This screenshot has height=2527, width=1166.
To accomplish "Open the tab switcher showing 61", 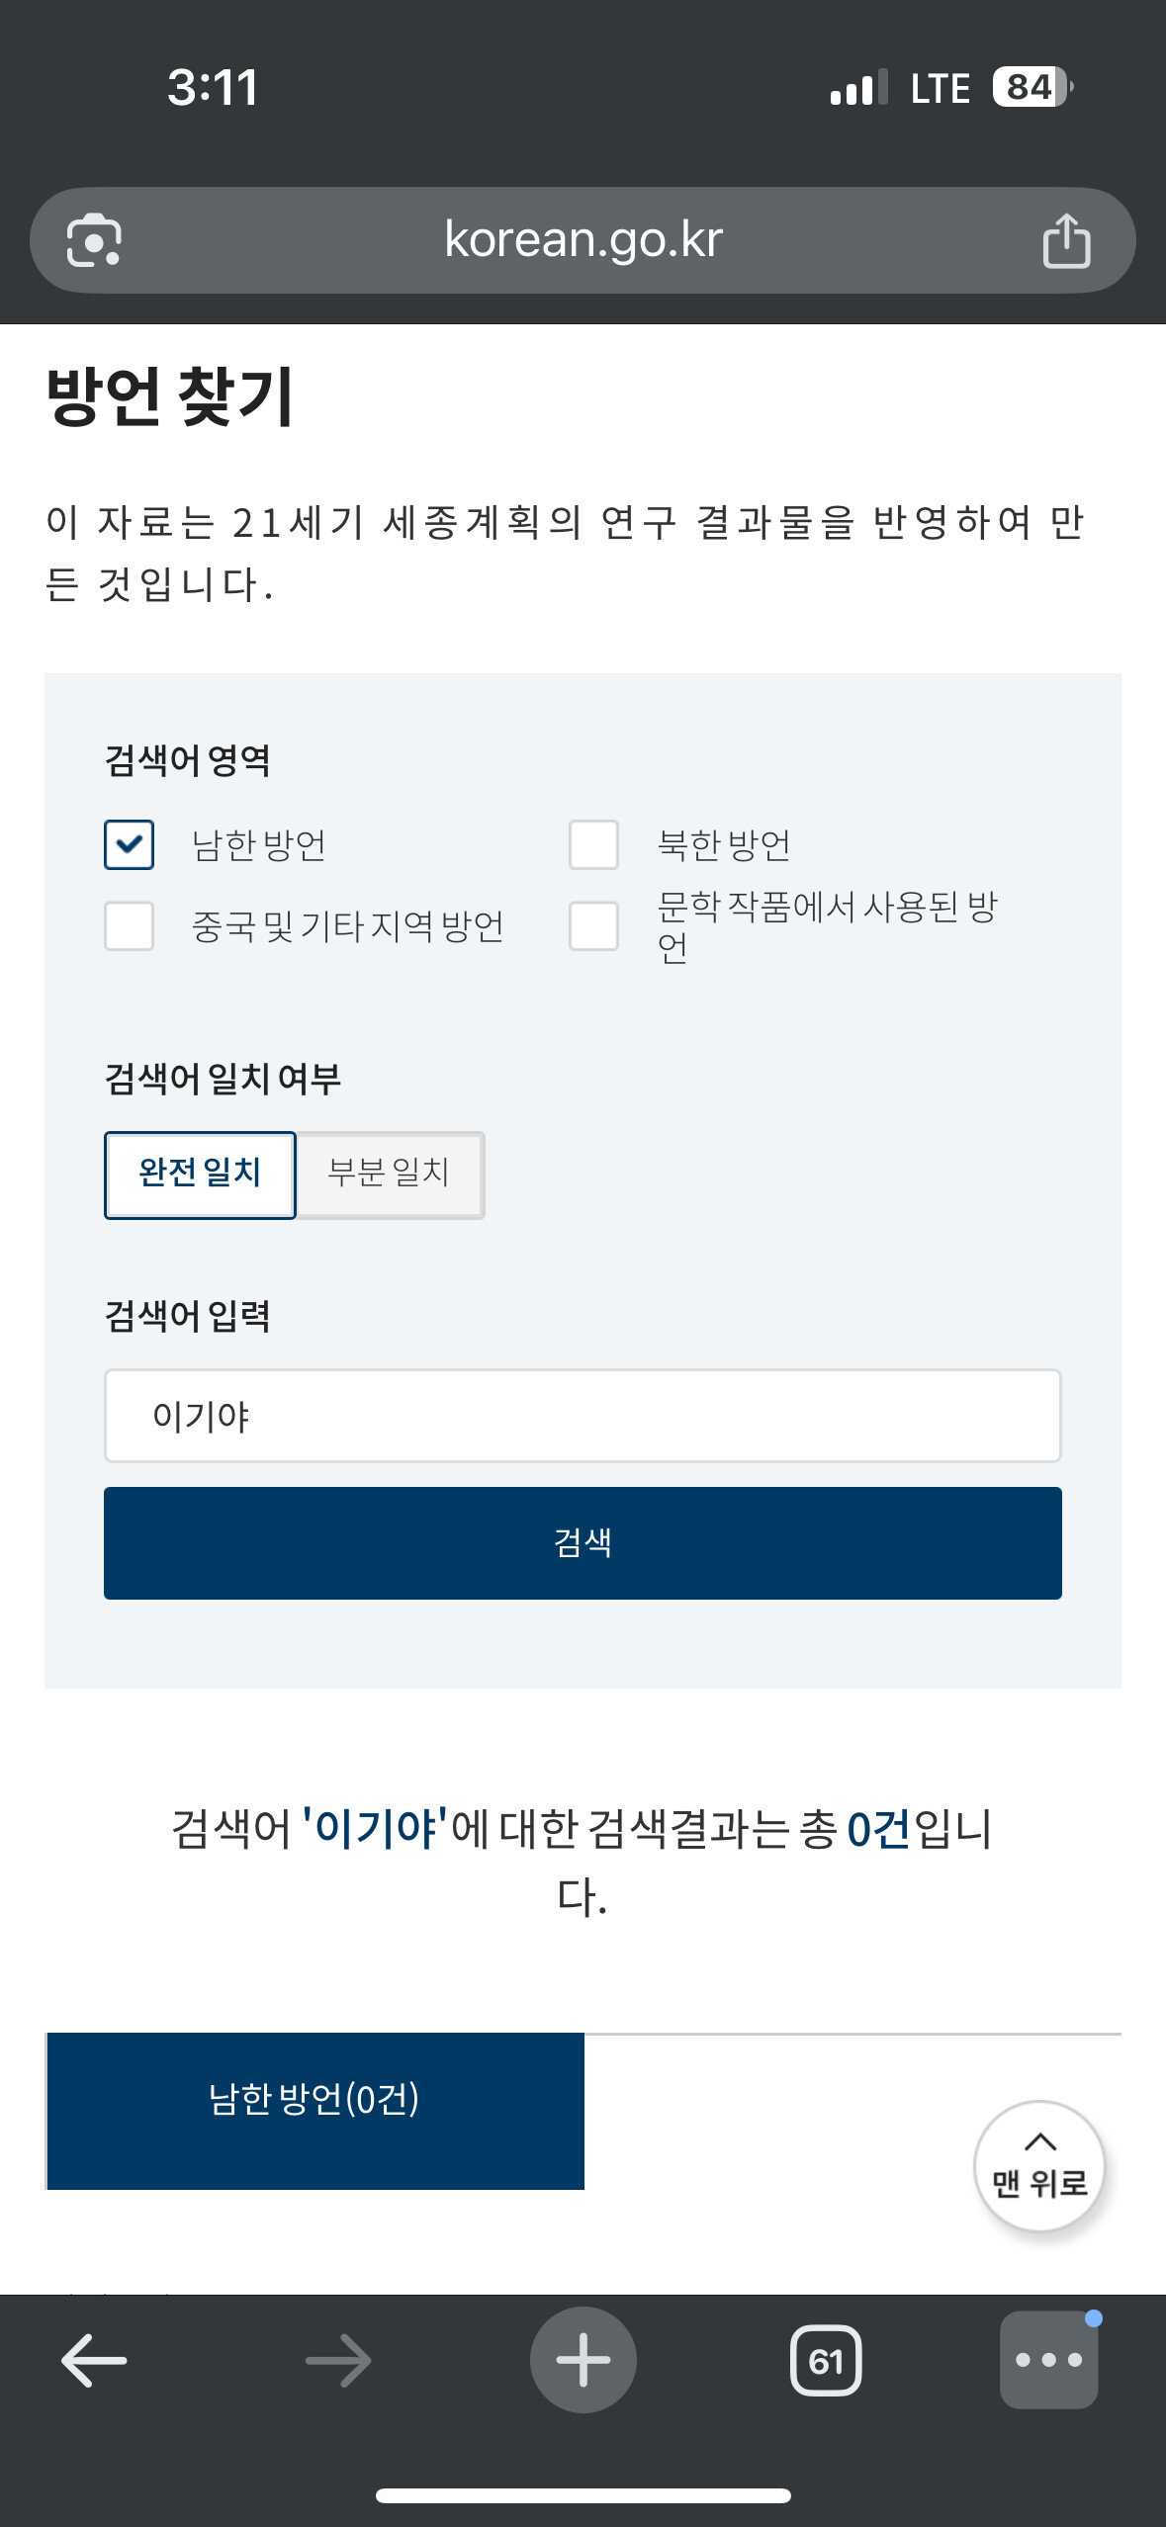I will tap(826, 2360).
